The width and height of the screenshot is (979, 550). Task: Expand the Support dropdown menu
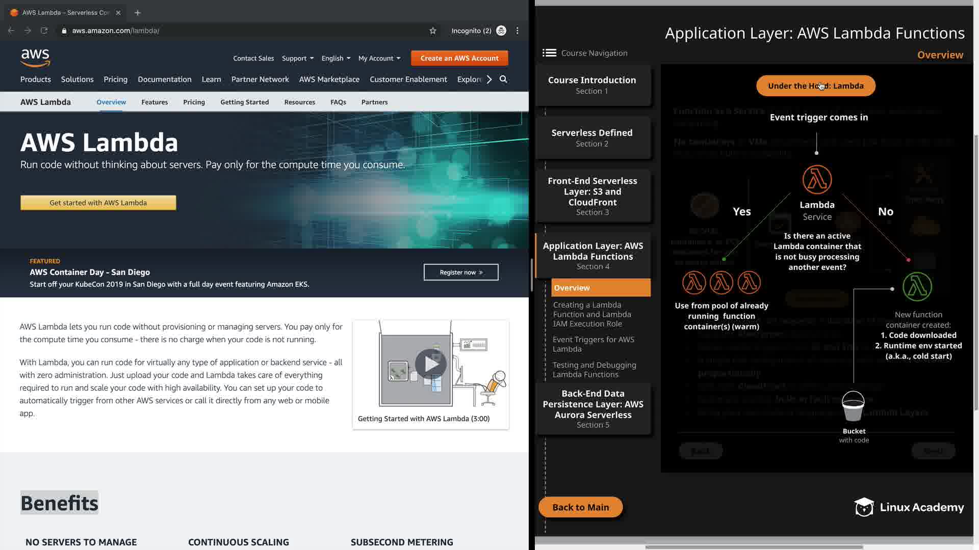coord(298,59)
